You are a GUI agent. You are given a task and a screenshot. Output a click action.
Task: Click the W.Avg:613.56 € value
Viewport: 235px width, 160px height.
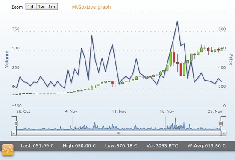[206, 145]
